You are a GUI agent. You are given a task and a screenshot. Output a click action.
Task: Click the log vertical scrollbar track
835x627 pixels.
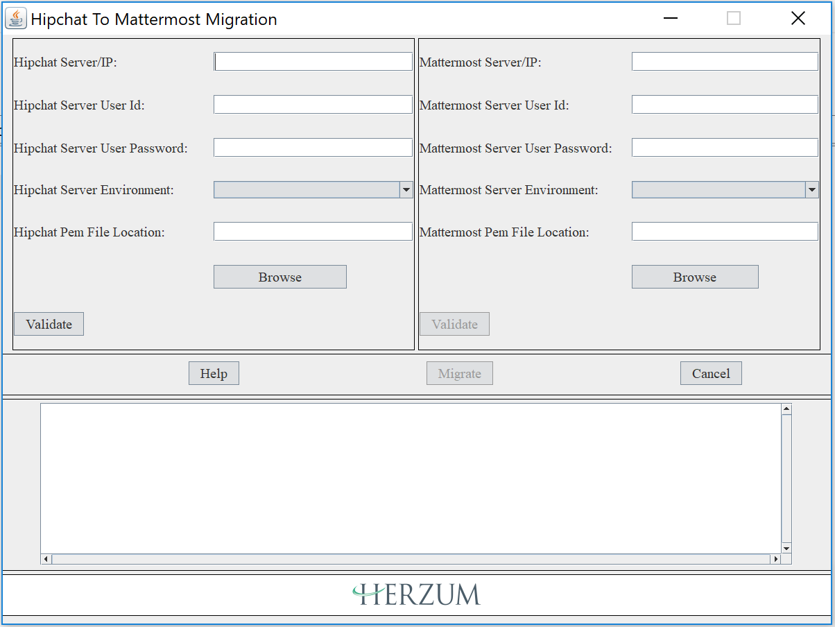[786, 479]
